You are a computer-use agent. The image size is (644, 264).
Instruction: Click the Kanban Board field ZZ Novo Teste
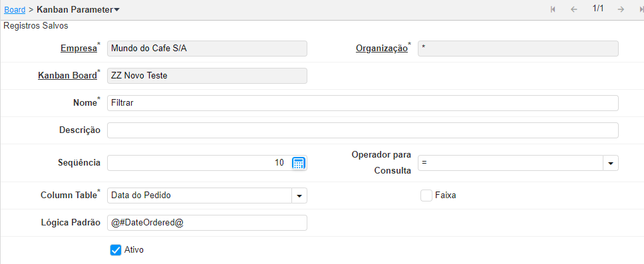[x=207, y=76]
